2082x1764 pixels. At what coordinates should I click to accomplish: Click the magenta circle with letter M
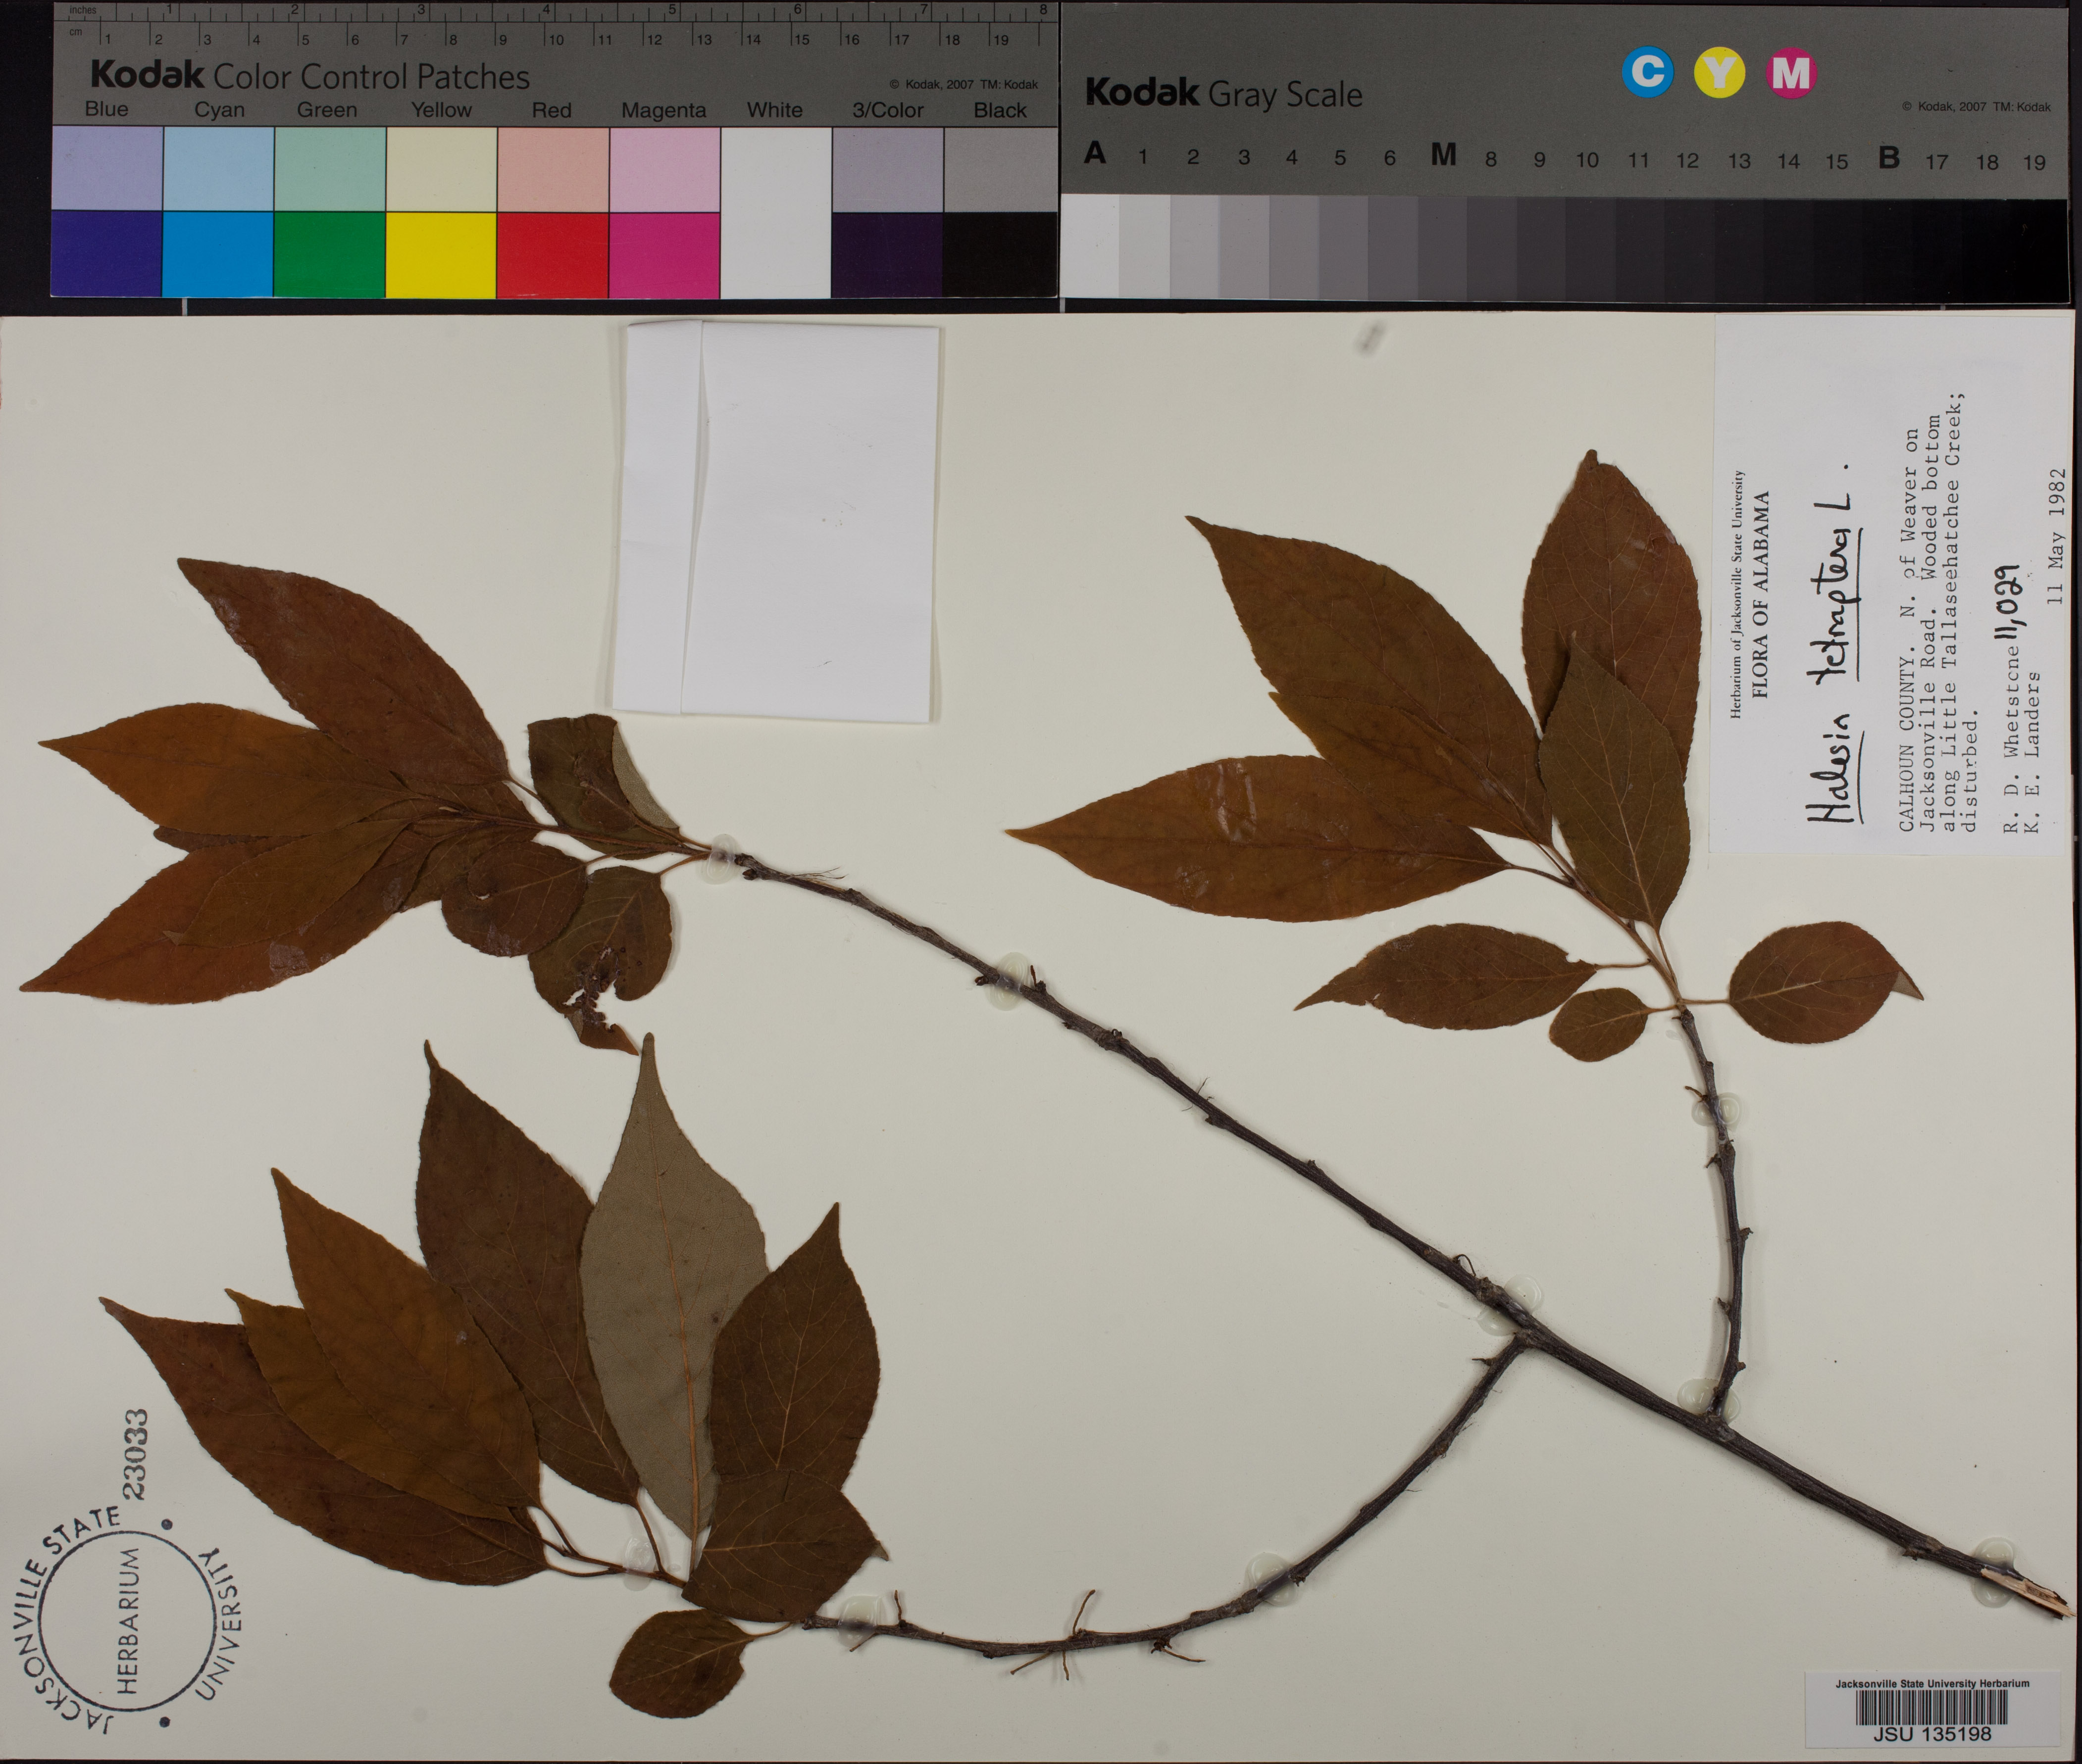[x=1791, y=73]
